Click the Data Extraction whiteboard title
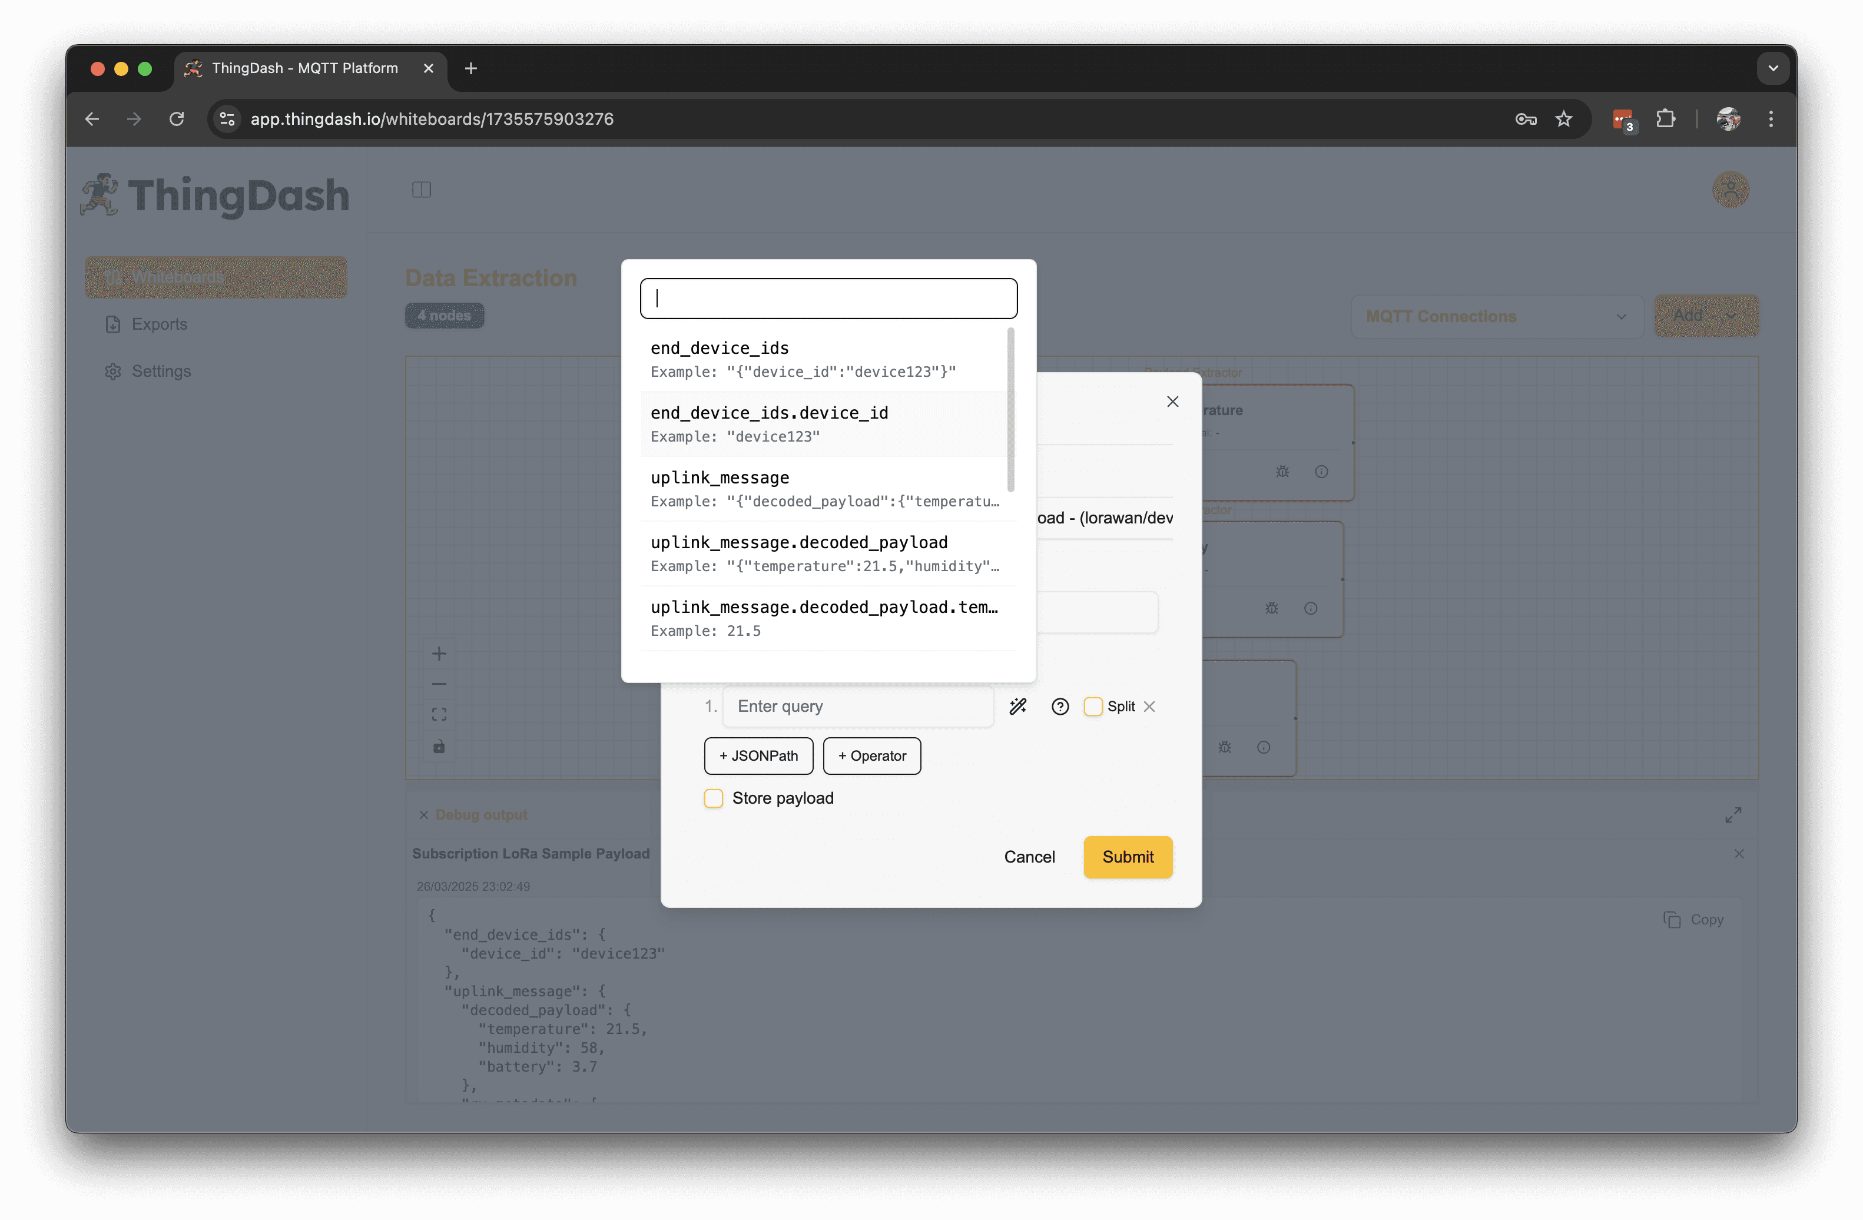This screenshot has width=1863, height=1220. (x=491, y=278)
